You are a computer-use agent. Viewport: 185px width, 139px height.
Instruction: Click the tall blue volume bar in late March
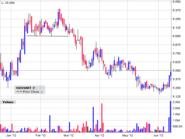click(x=93, y=119)
